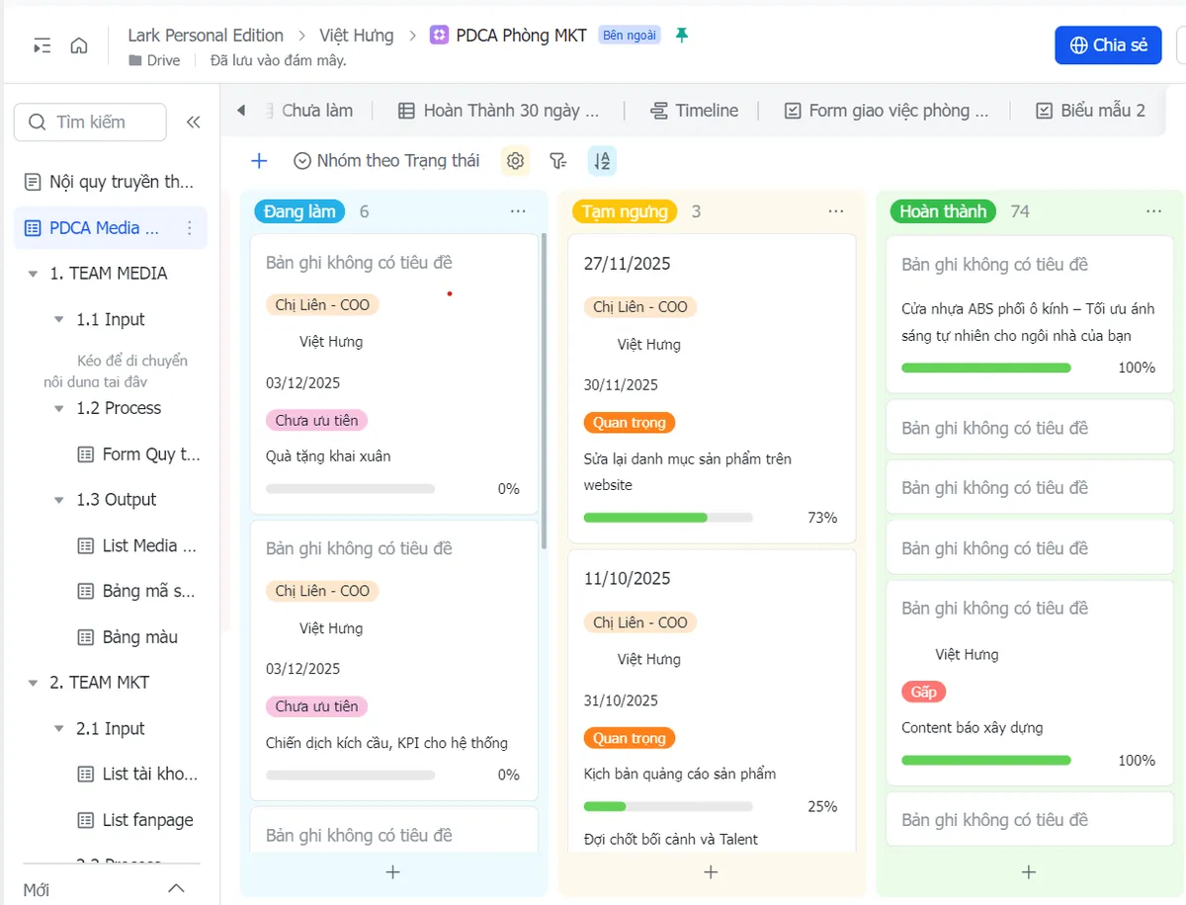The width and height of the screenshot is (1186, 905).
Task: Click the Chia sẻ share button
Action: (x=1108, y=45)
